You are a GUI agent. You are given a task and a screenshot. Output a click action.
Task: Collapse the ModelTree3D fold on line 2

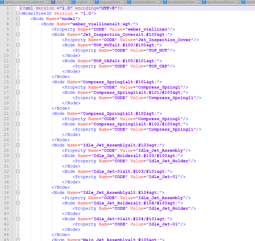(18, 13)
